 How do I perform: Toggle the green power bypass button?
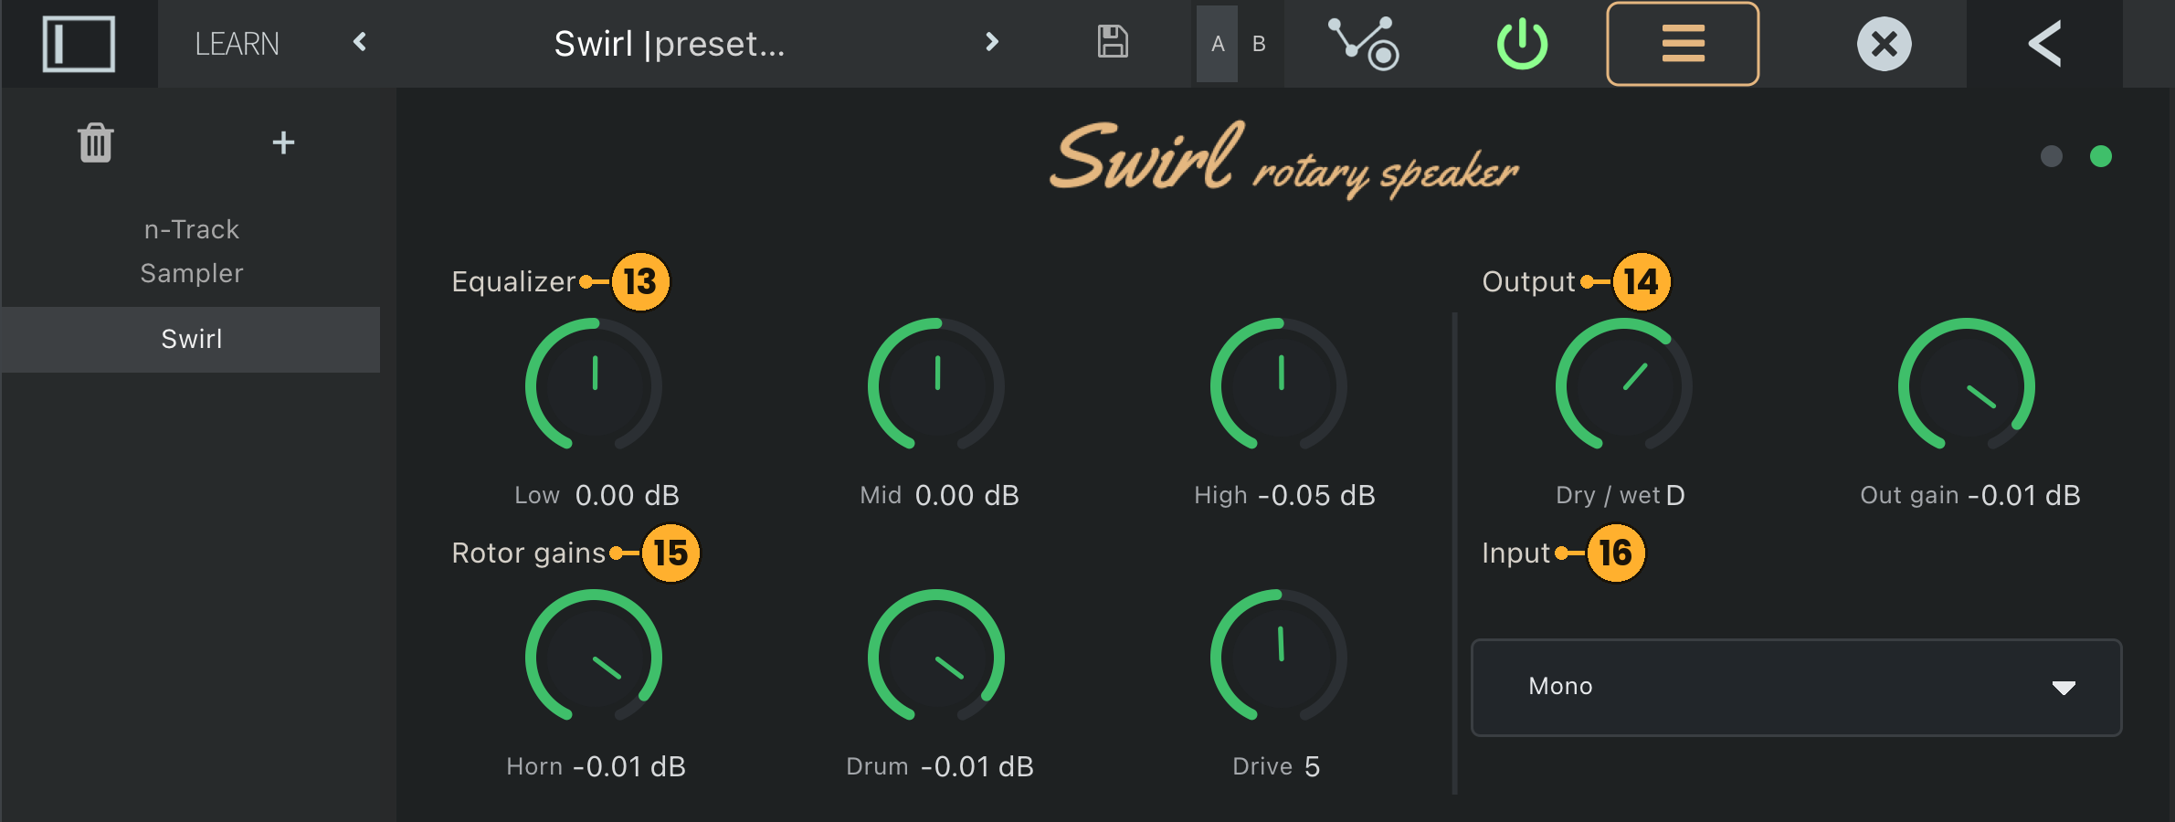(x=1522, y=44)
